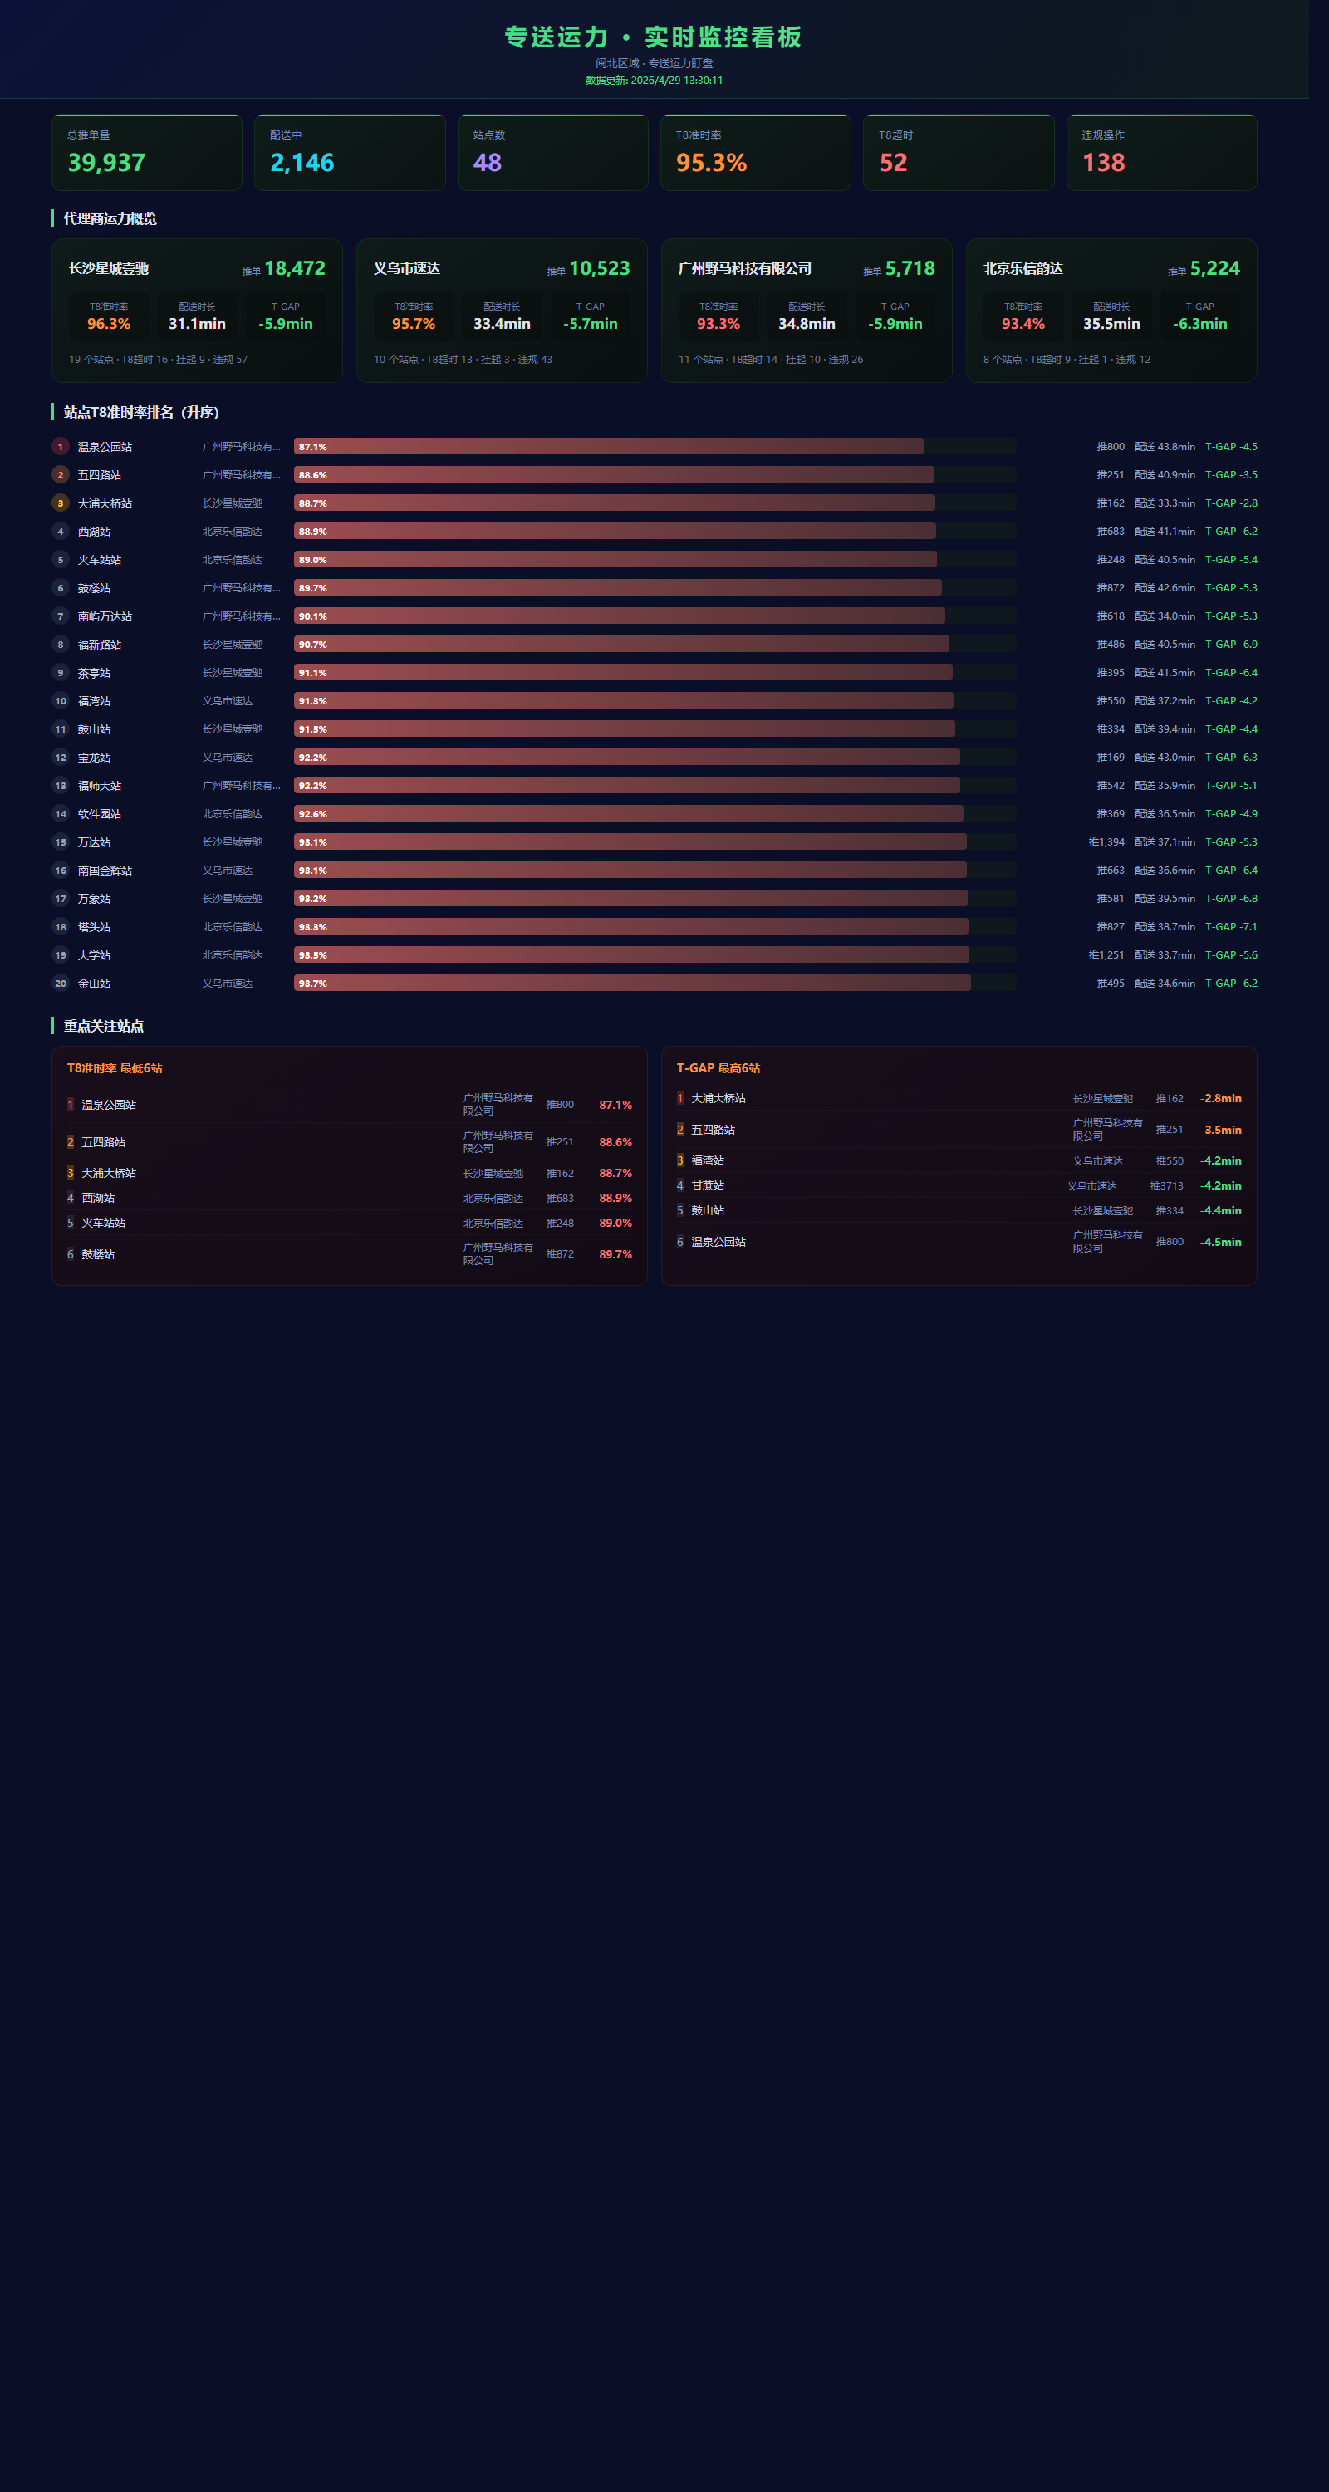This screenshot has height=2492, width=1329.
Task: Click rank badge 20 beside 金山站
Action: point(60,983)
